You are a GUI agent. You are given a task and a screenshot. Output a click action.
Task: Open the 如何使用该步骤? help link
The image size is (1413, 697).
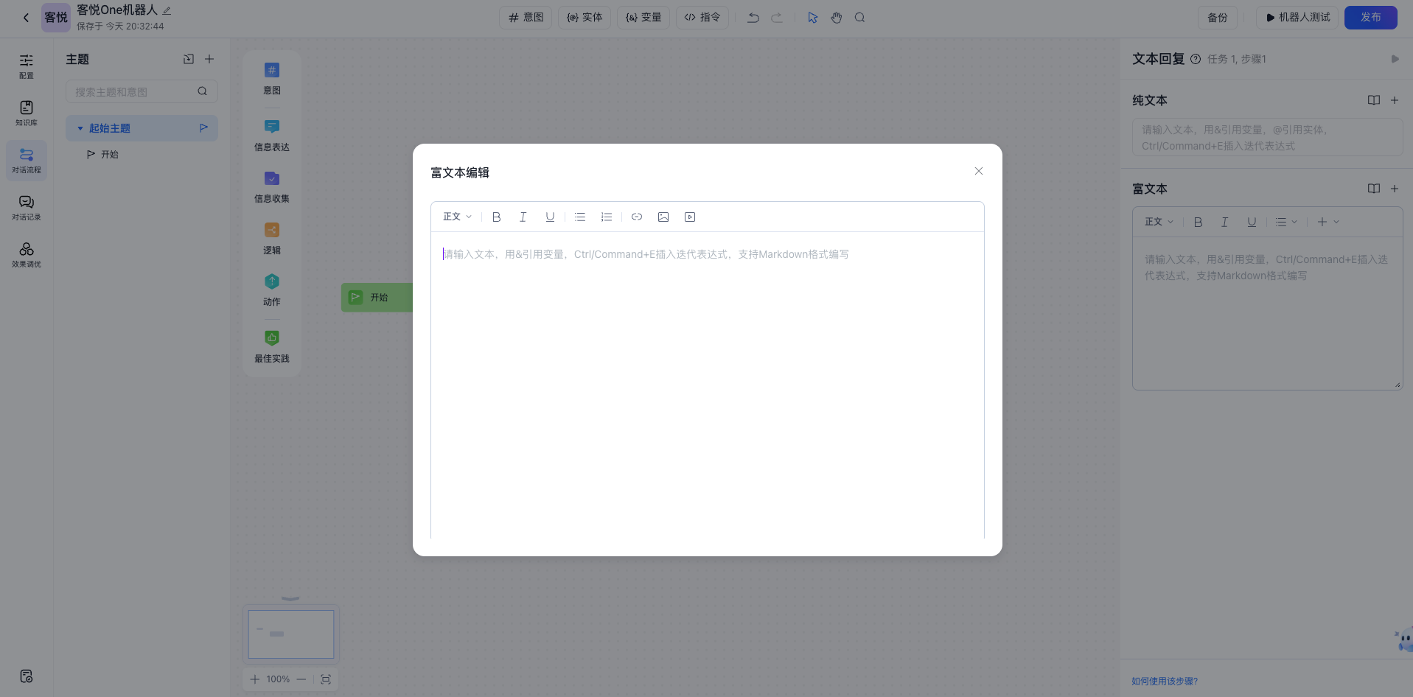pos(1165,681)
